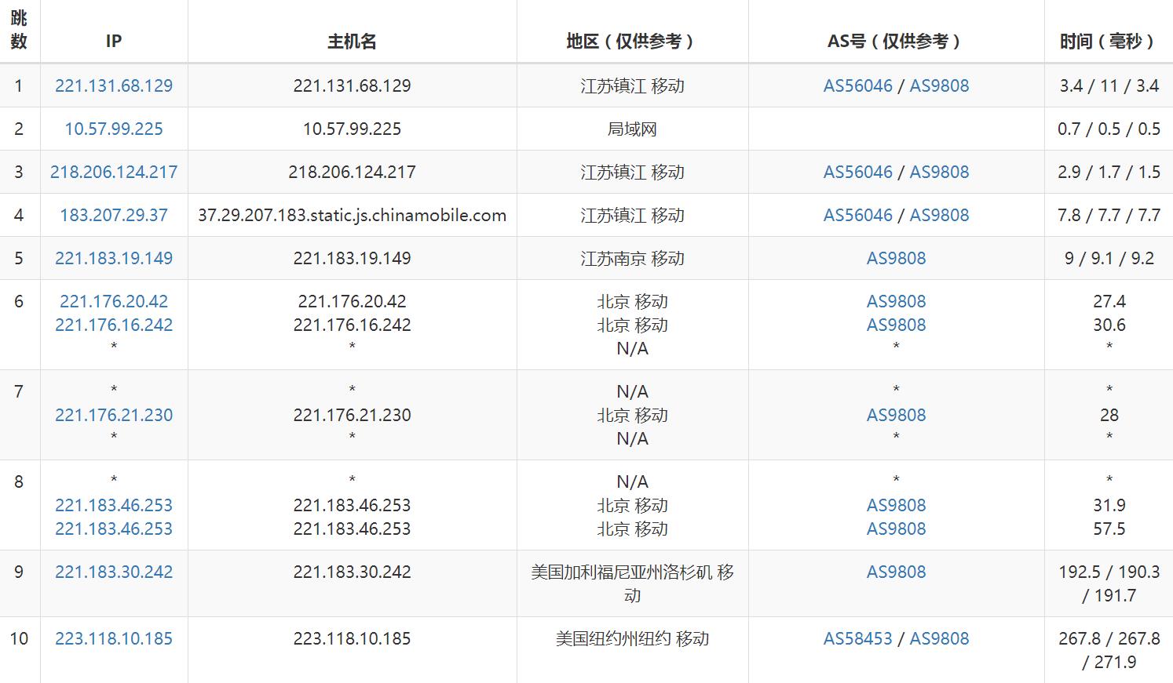
Task: Follow the 218.206.124.217 link in the IP column
Action: point(114,172)
